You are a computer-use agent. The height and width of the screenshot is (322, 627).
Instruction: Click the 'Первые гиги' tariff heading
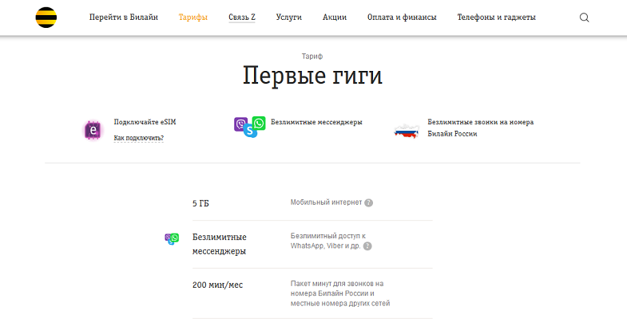[312, 76]
